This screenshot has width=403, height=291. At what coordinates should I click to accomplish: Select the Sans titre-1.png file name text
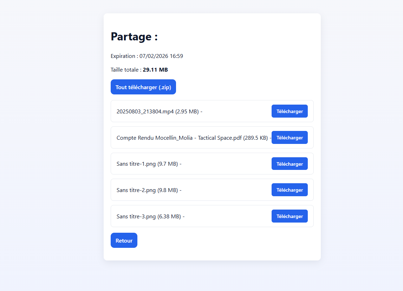click(x=136, y=164)
